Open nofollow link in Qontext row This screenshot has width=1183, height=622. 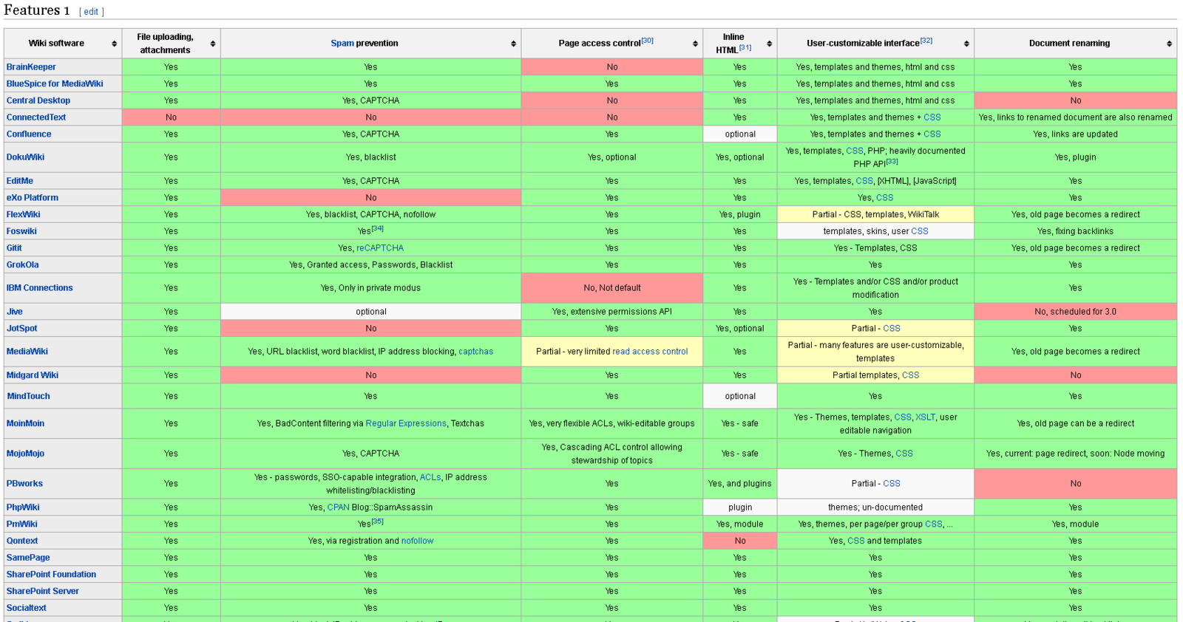coord(418,541)
